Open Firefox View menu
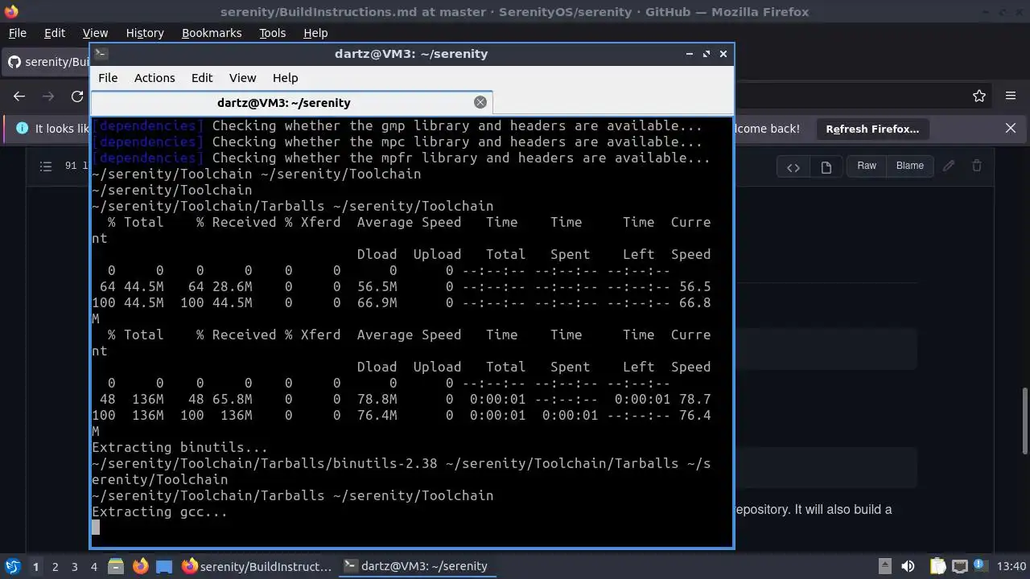This screenshot has height=579, width=1030. [x=95, y=33]
